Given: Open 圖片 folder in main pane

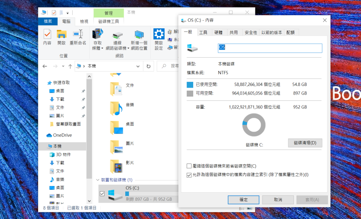Looking at the screenshot, I should (122, 147).
